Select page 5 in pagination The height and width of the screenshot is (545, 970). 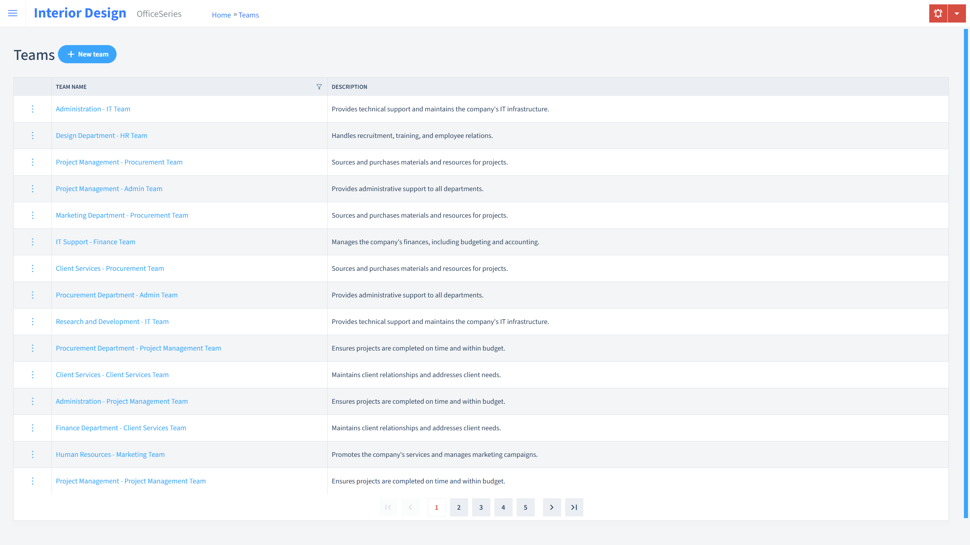pyautogui.click(x=526, y=507)
